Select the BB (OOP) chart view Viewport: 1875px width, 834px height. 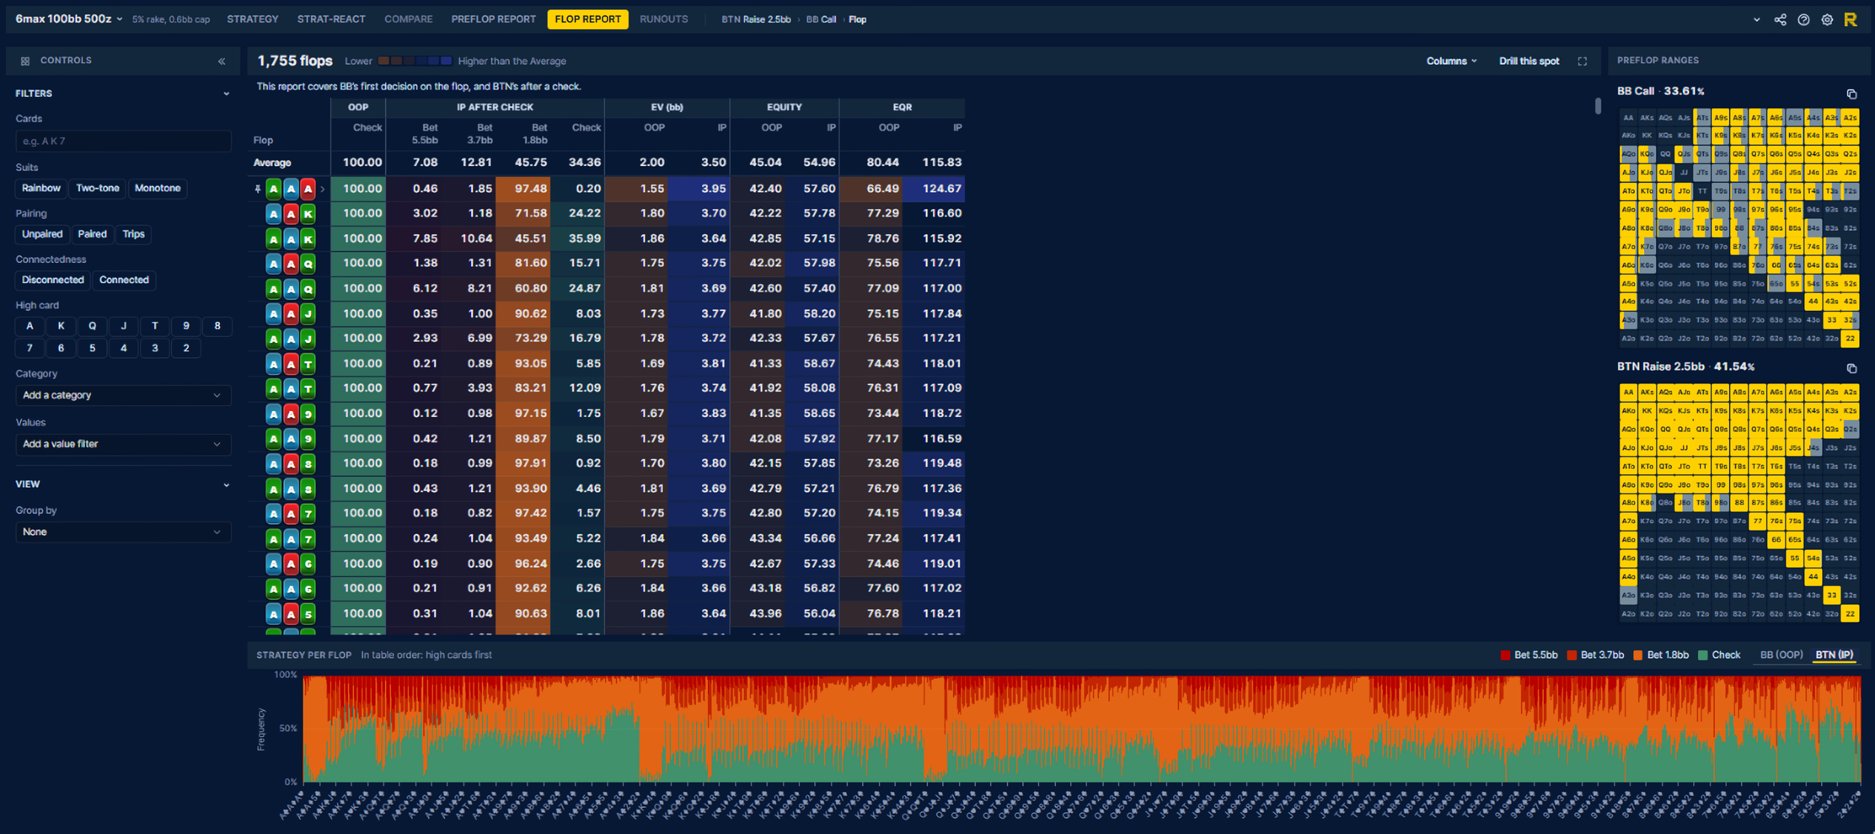(x=1781, y=655)
